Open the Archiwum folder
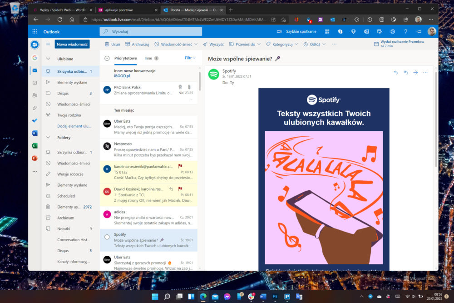 (71, 218)
